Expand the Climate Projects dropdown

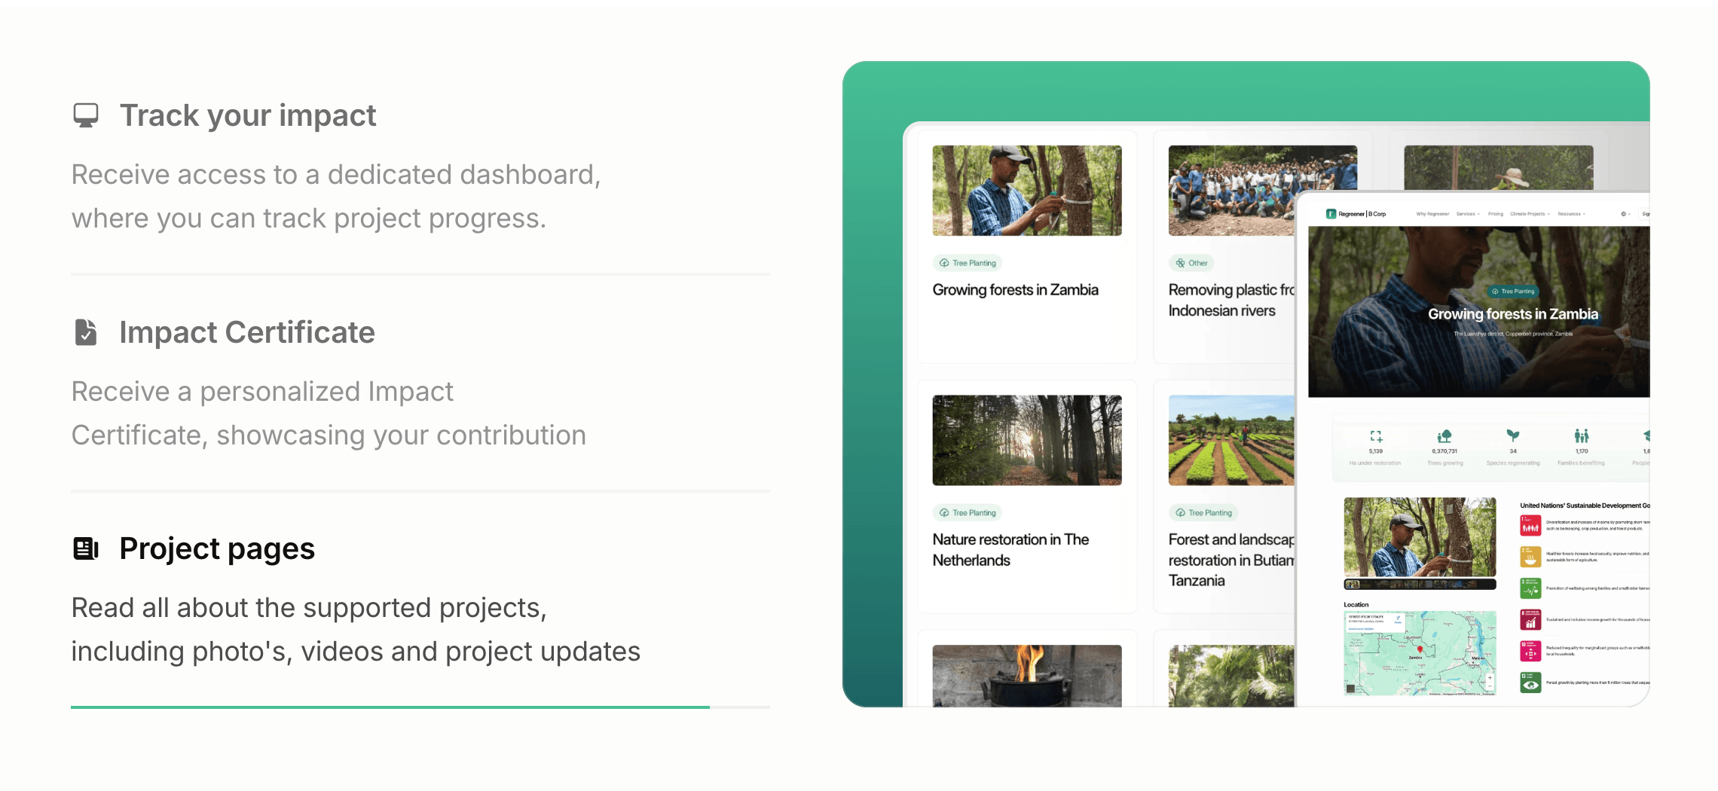click(x=1530, y=214)
